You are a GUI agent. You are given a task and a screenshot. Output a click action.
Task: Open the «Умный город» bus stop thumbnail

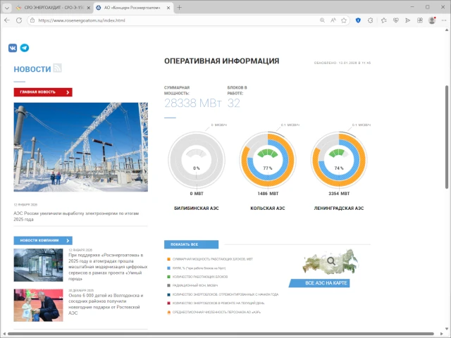pos(38,265)
